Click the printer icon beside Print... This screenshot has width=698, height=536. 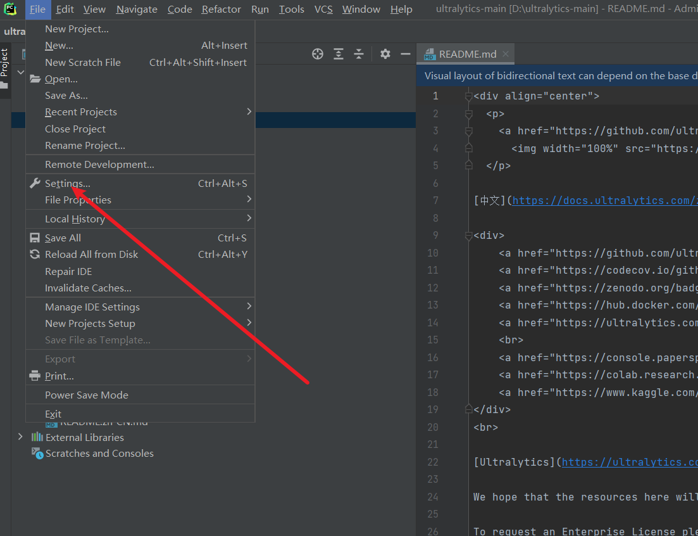pos(35,376)
